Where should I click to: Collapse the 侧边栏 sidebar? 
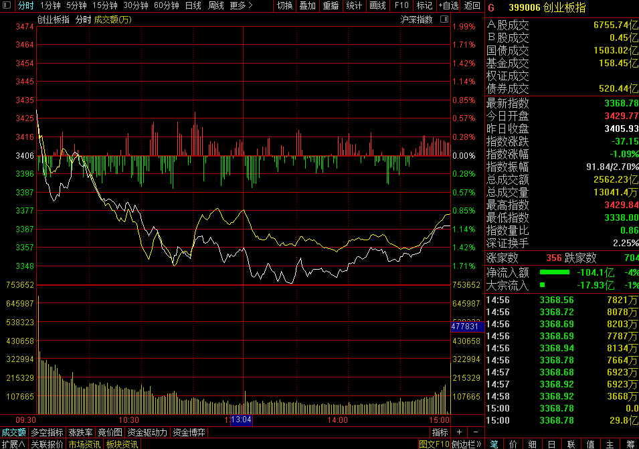tap(466, 444)
